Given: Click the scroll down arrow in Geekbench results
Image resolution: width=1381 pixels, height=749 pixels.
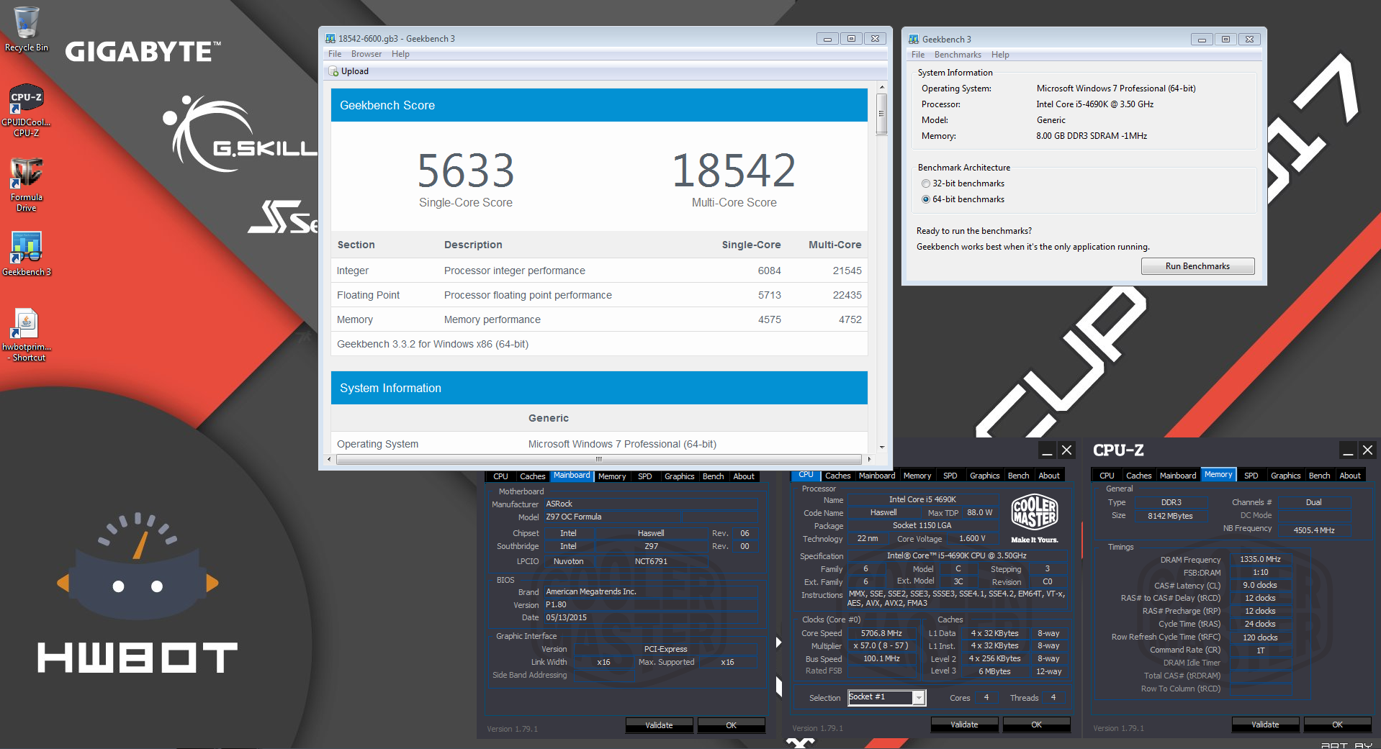Looking at the screenshot, I should tap(881, 448).
